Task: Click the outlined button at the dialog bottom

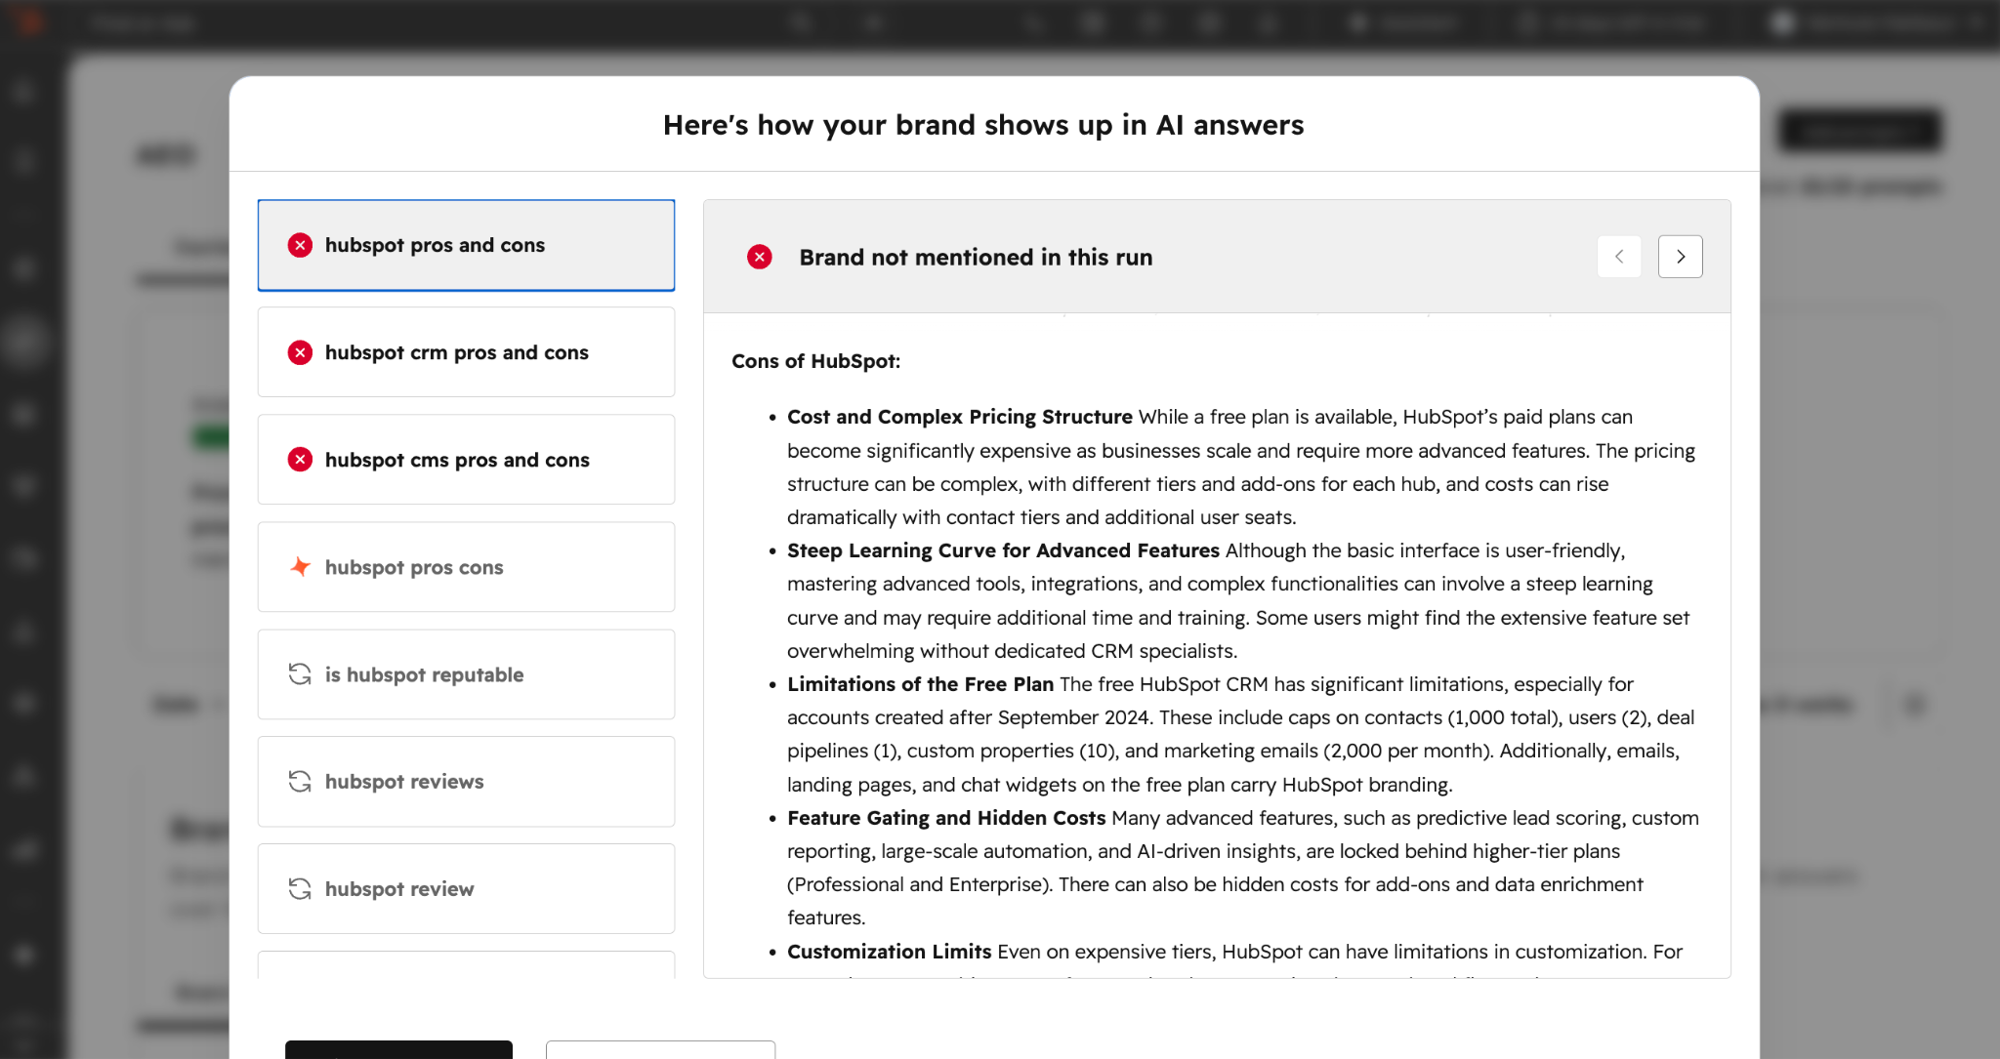Action: coord(661,1050)
